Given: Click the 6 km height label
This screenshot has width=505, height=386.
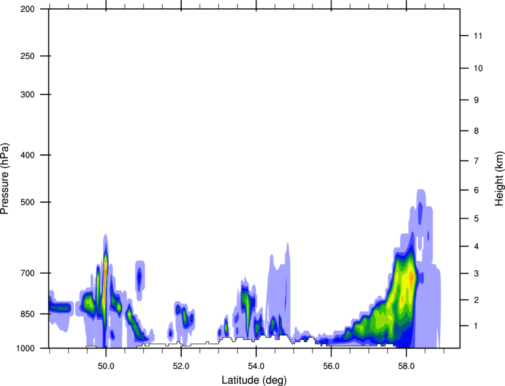Looking at the screenshot, I should click(476, 190).
